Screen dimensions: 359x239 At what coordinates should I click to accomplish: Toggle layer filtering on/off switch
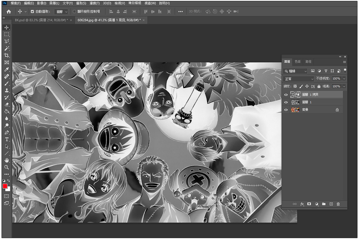(345, 70)
